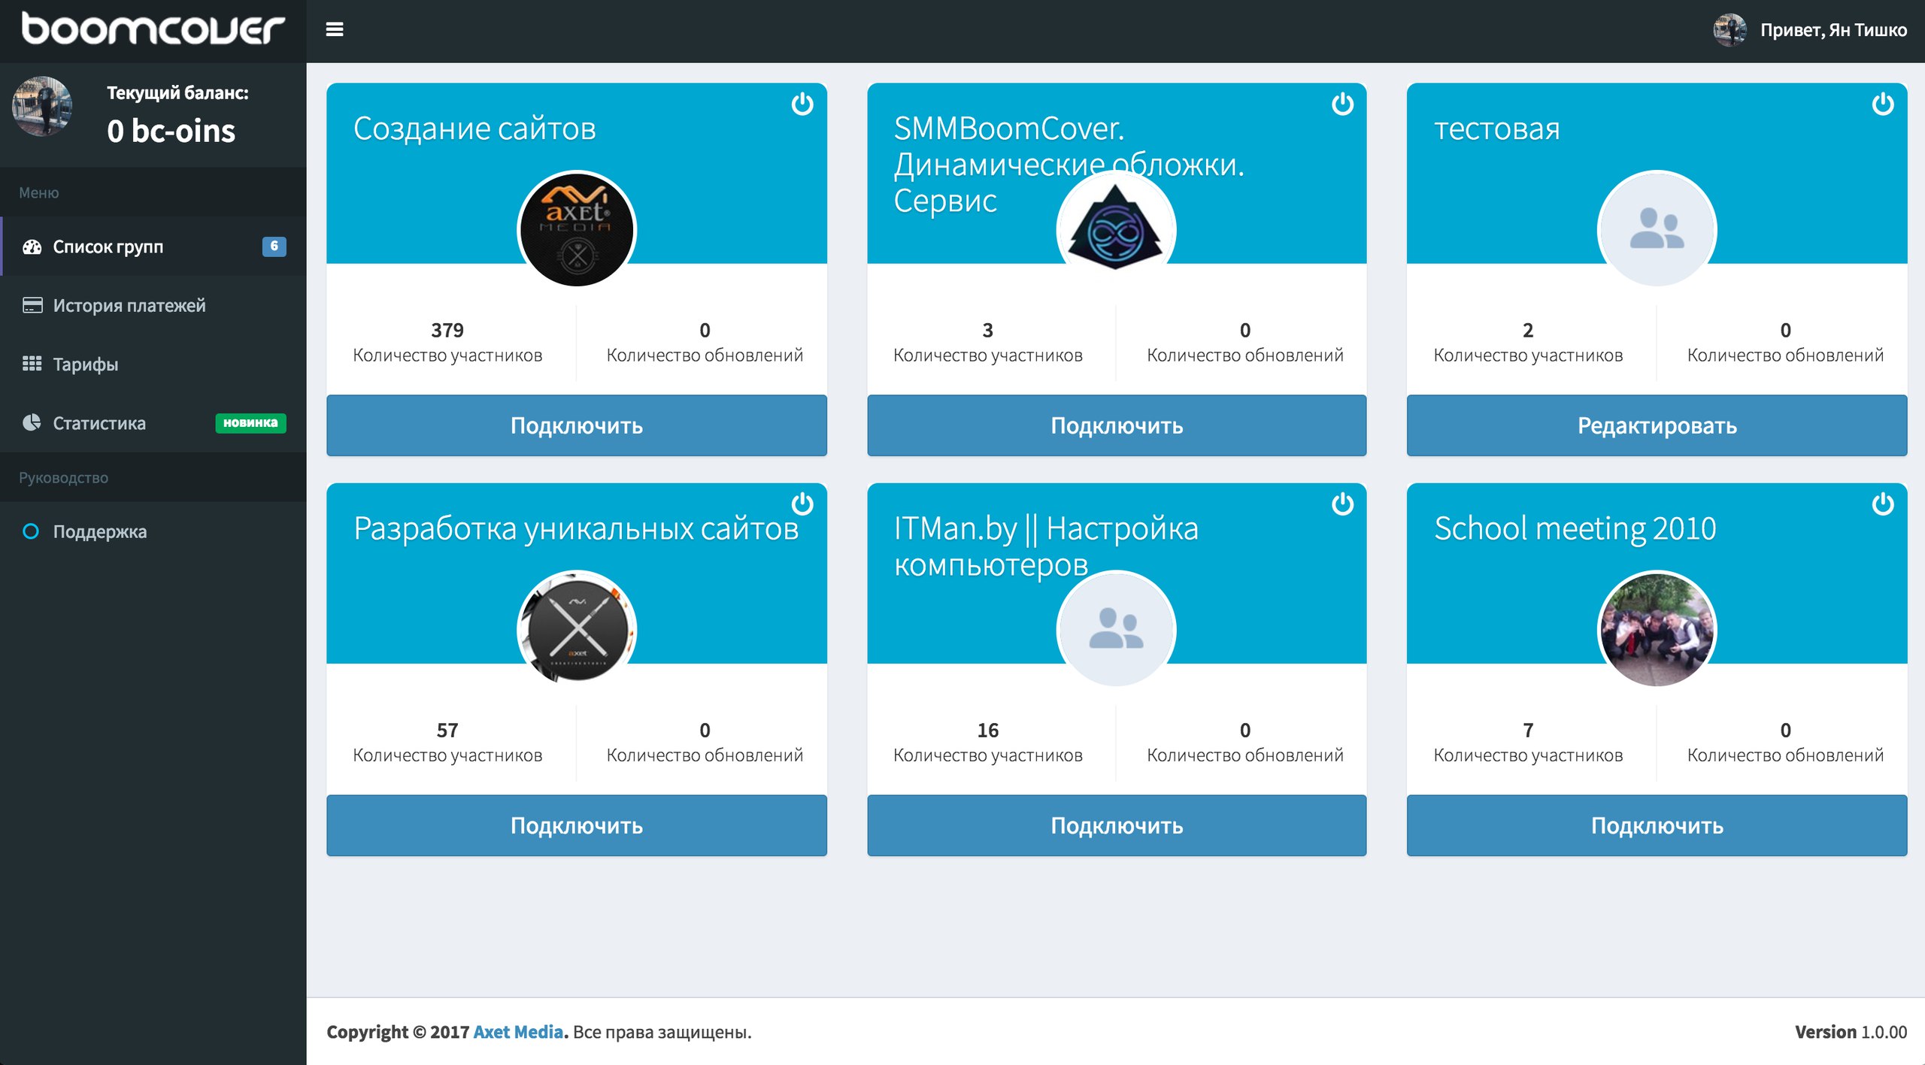Toggle power icon on SMMBoomCover card
The image size is (1925, 1065).
point(1342,104)
